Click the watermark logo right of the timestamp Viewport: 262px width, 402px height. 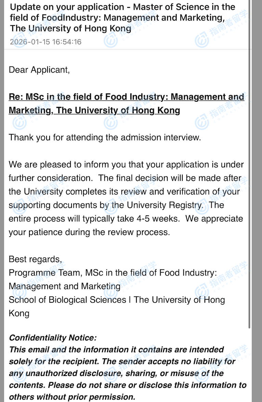111,40
